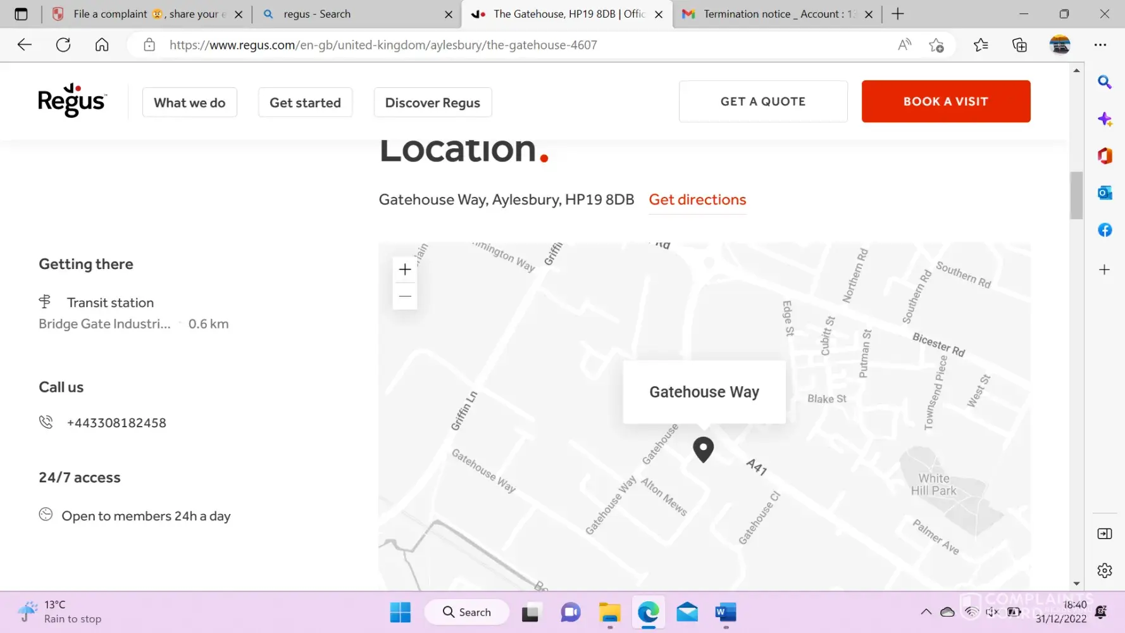Add this page to favorites
This screenshot has width=1125, height=633.
point(936,45)
